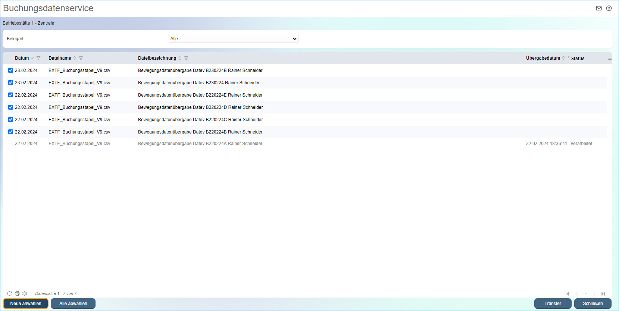Image resolution: width=619 pixels, height=311 pixels.
Task: Go to the previous page
Action: click(x=576, y=294)
